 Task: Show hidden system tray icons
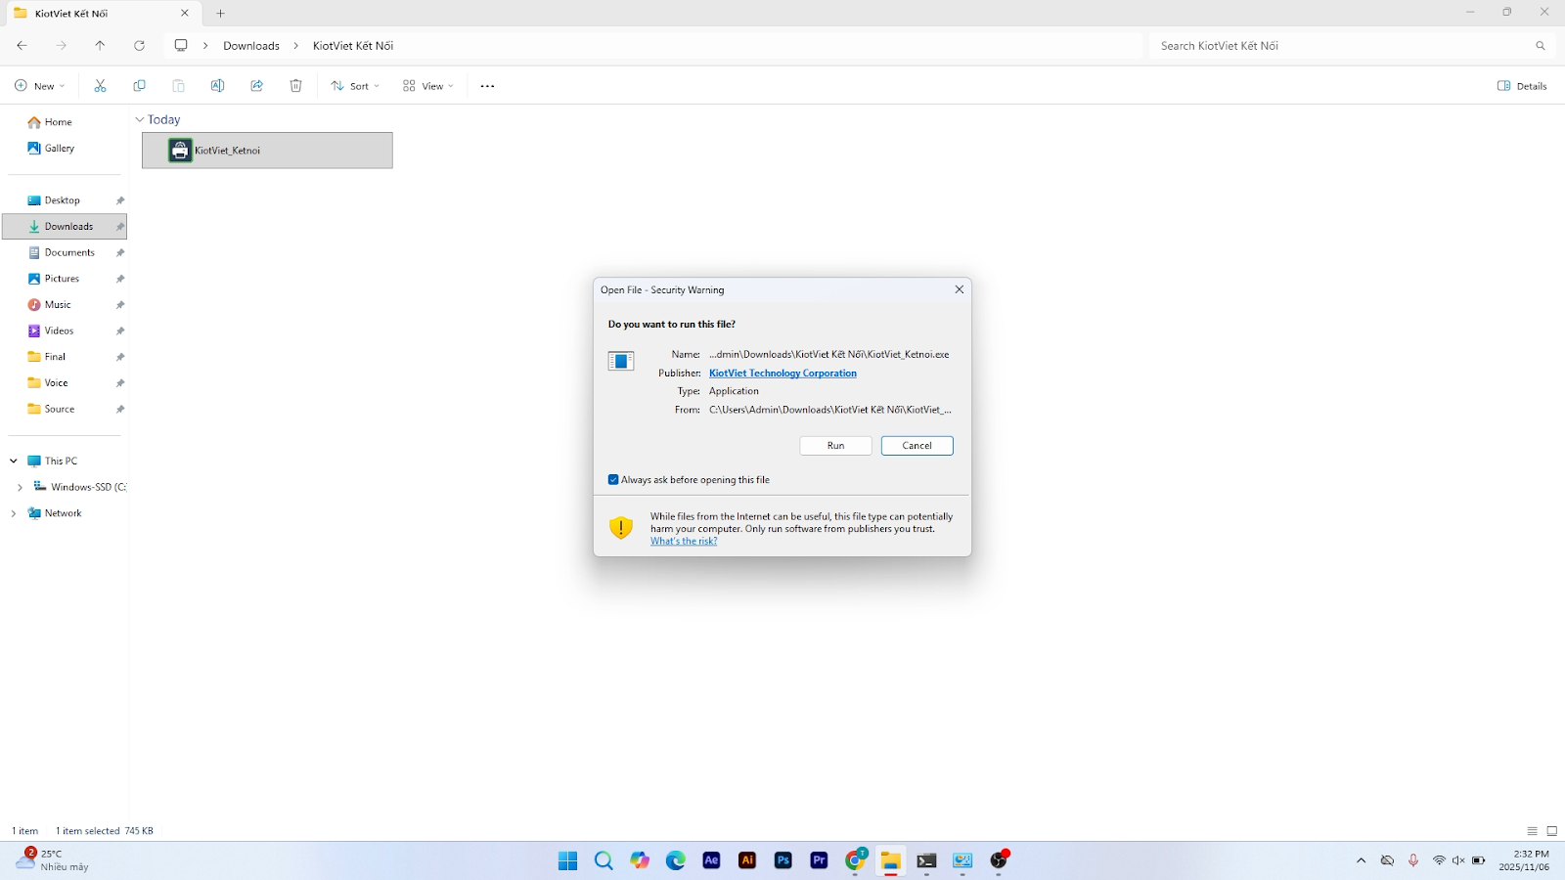1361,860
